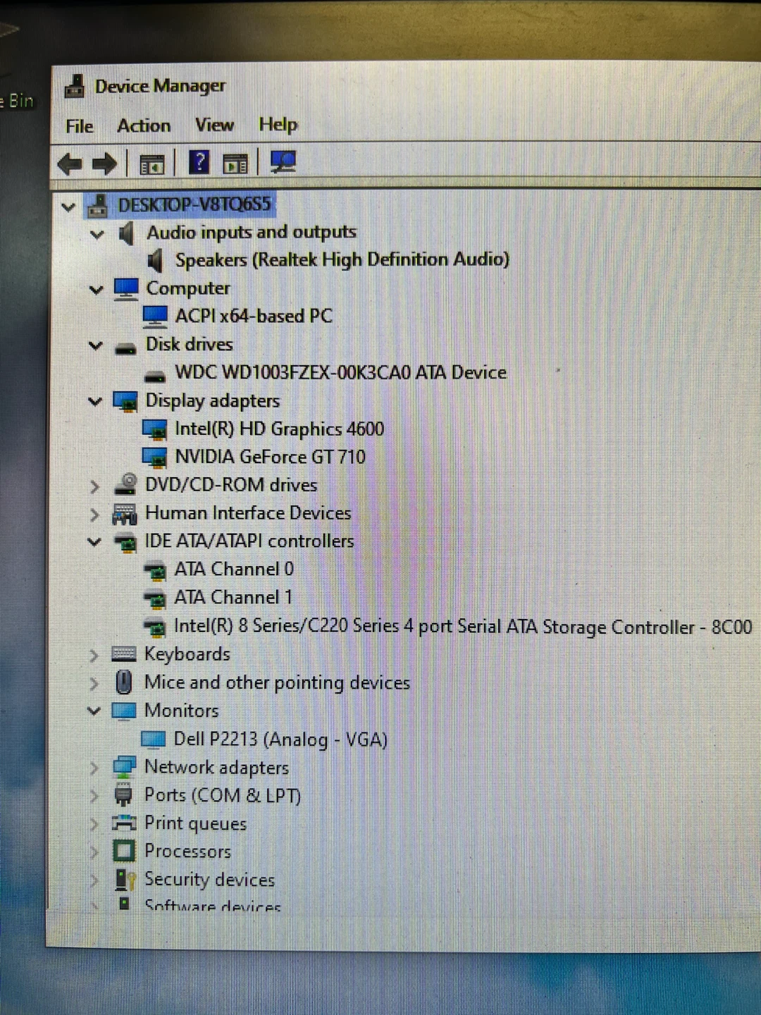Click the Computer category icon
761x1015 pixels.
click(126, 289)
